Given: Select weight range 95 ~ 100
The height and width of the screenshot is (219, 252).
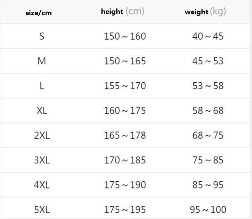Looking at the screenshot, I should [208, 210].
